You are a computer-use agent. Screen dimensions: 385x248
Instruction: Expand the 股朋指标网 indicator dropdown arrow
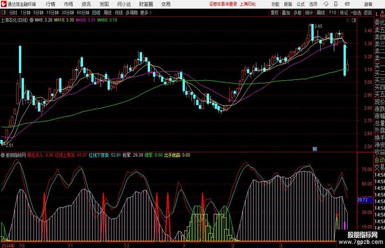(3, 155)
